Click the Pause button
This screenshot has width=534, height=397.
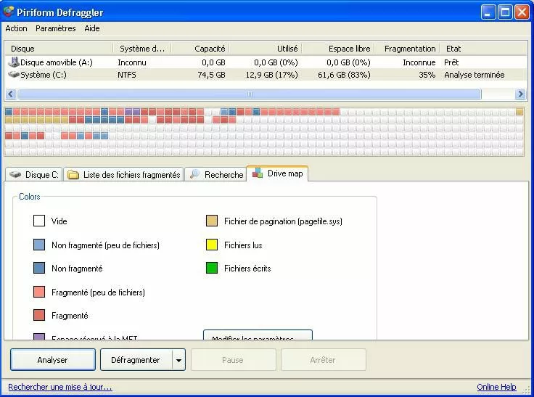tap(234, 359)
